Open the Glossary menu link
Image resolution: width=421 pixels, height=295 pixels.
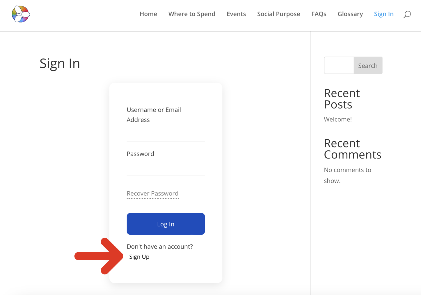(x=350, y=14)
